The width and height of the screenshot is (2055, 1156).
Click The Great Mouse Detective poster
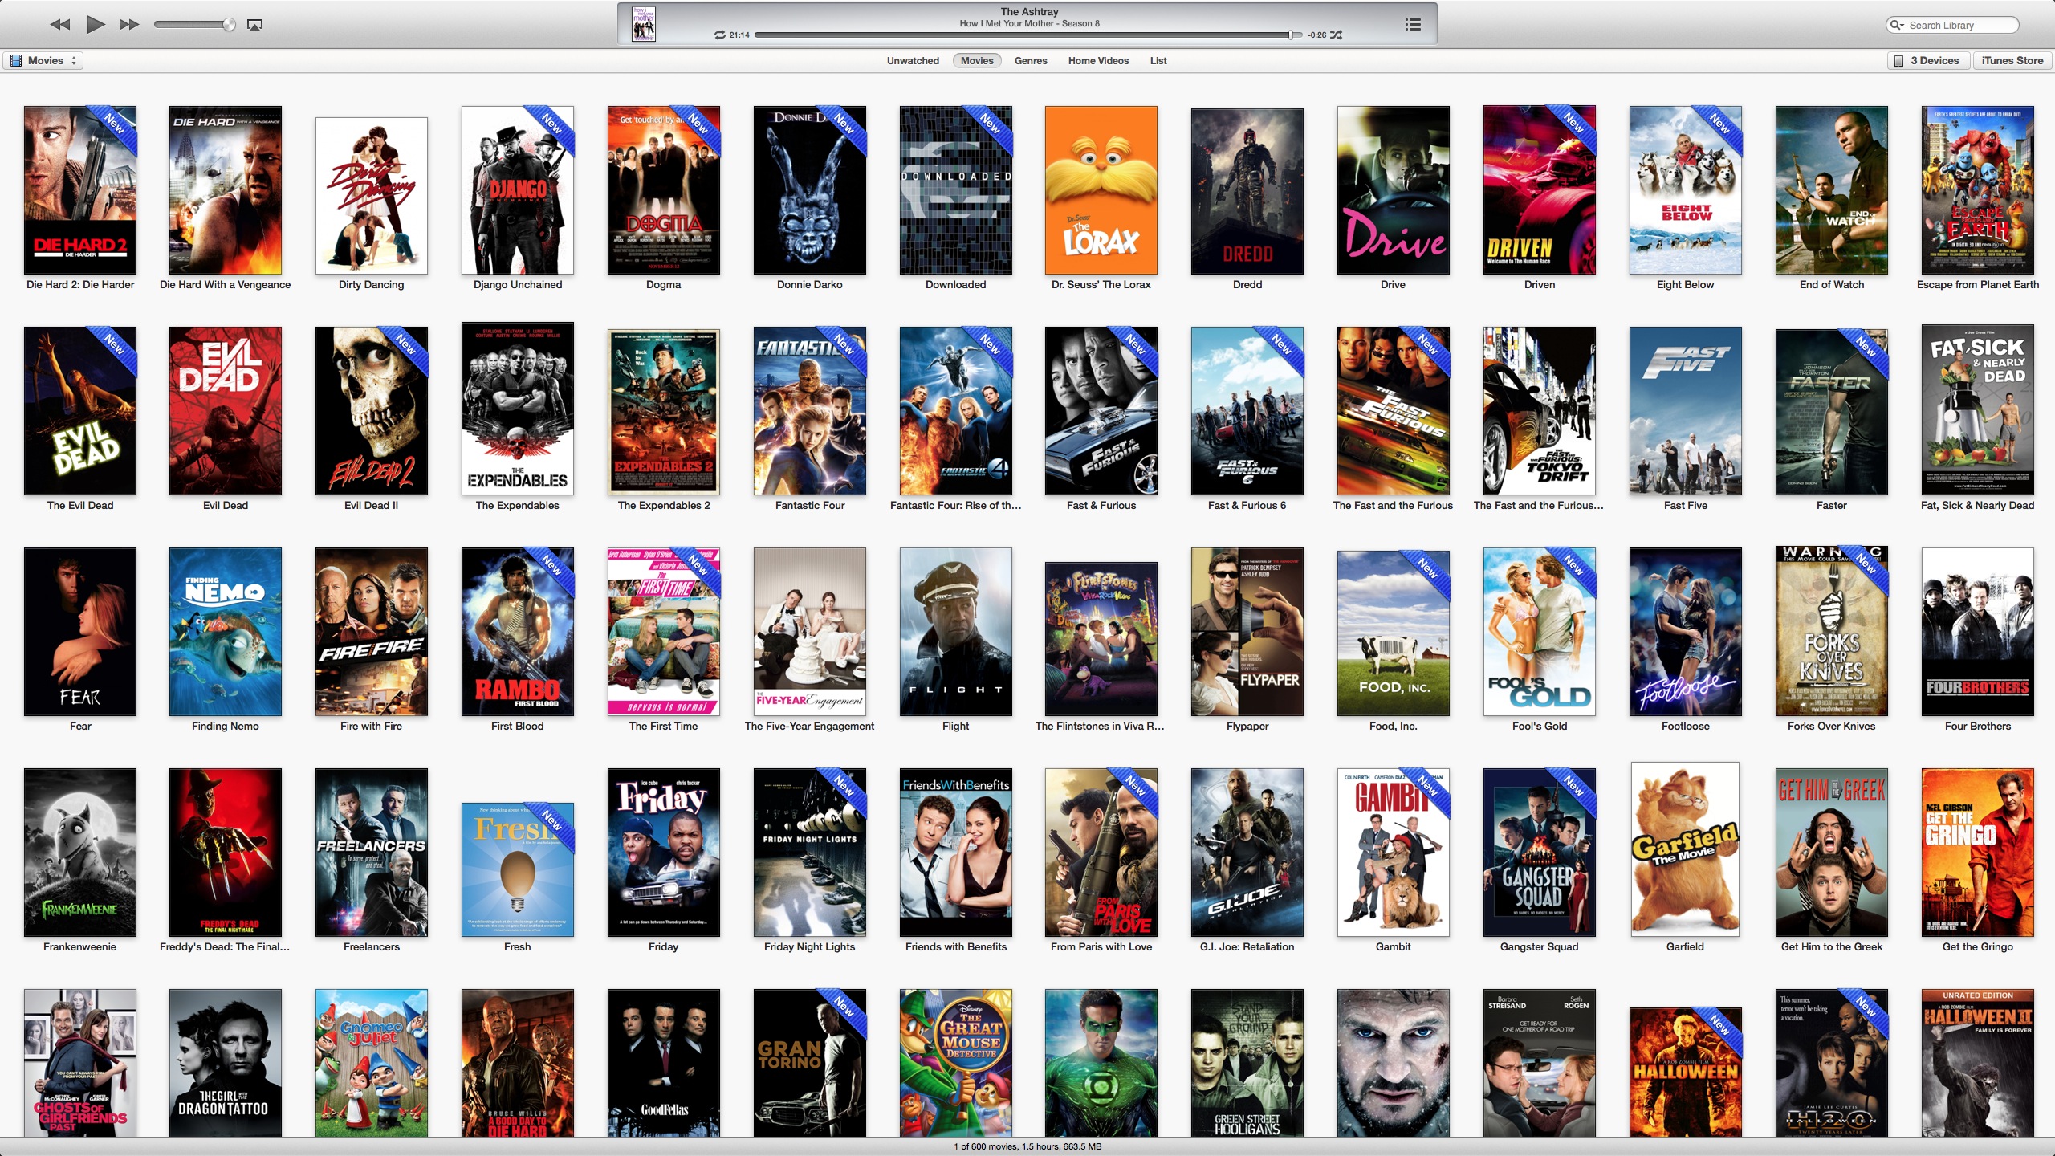point(956,1063)
